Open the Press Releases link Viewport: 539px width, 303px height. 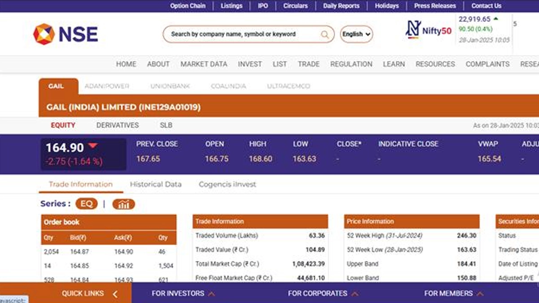tap(434, 6)
